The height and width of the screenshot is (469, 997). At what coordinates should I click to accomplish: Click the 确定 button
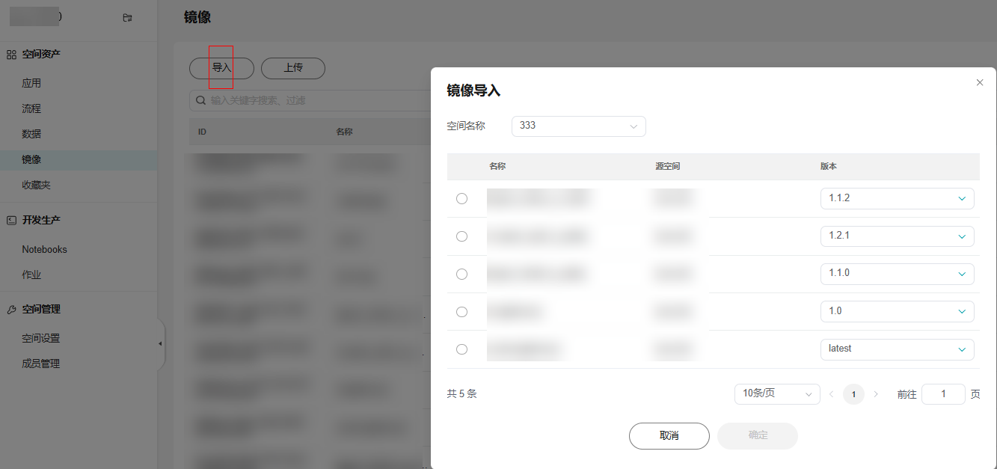[758, 436]
